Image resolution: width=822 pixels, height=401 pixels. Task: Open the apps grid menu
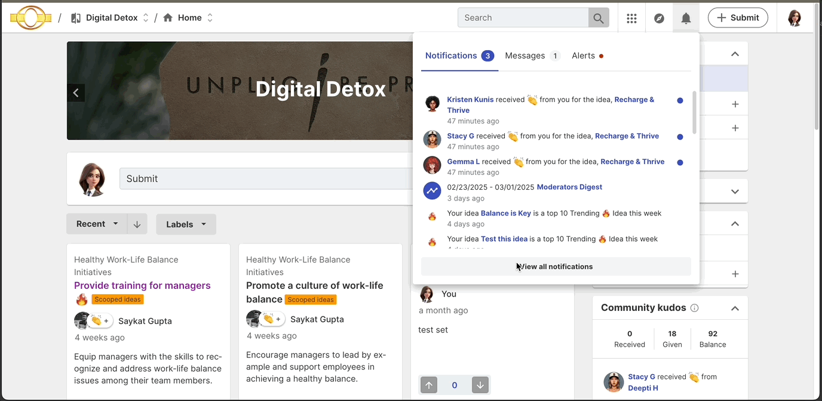[631, 18]
